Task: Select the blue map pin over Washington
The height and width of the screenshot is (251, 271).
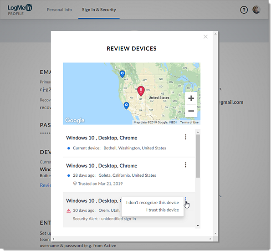Action: click(123, 74)
